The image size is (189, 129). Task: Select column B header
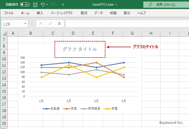click(x=30, y=33)
